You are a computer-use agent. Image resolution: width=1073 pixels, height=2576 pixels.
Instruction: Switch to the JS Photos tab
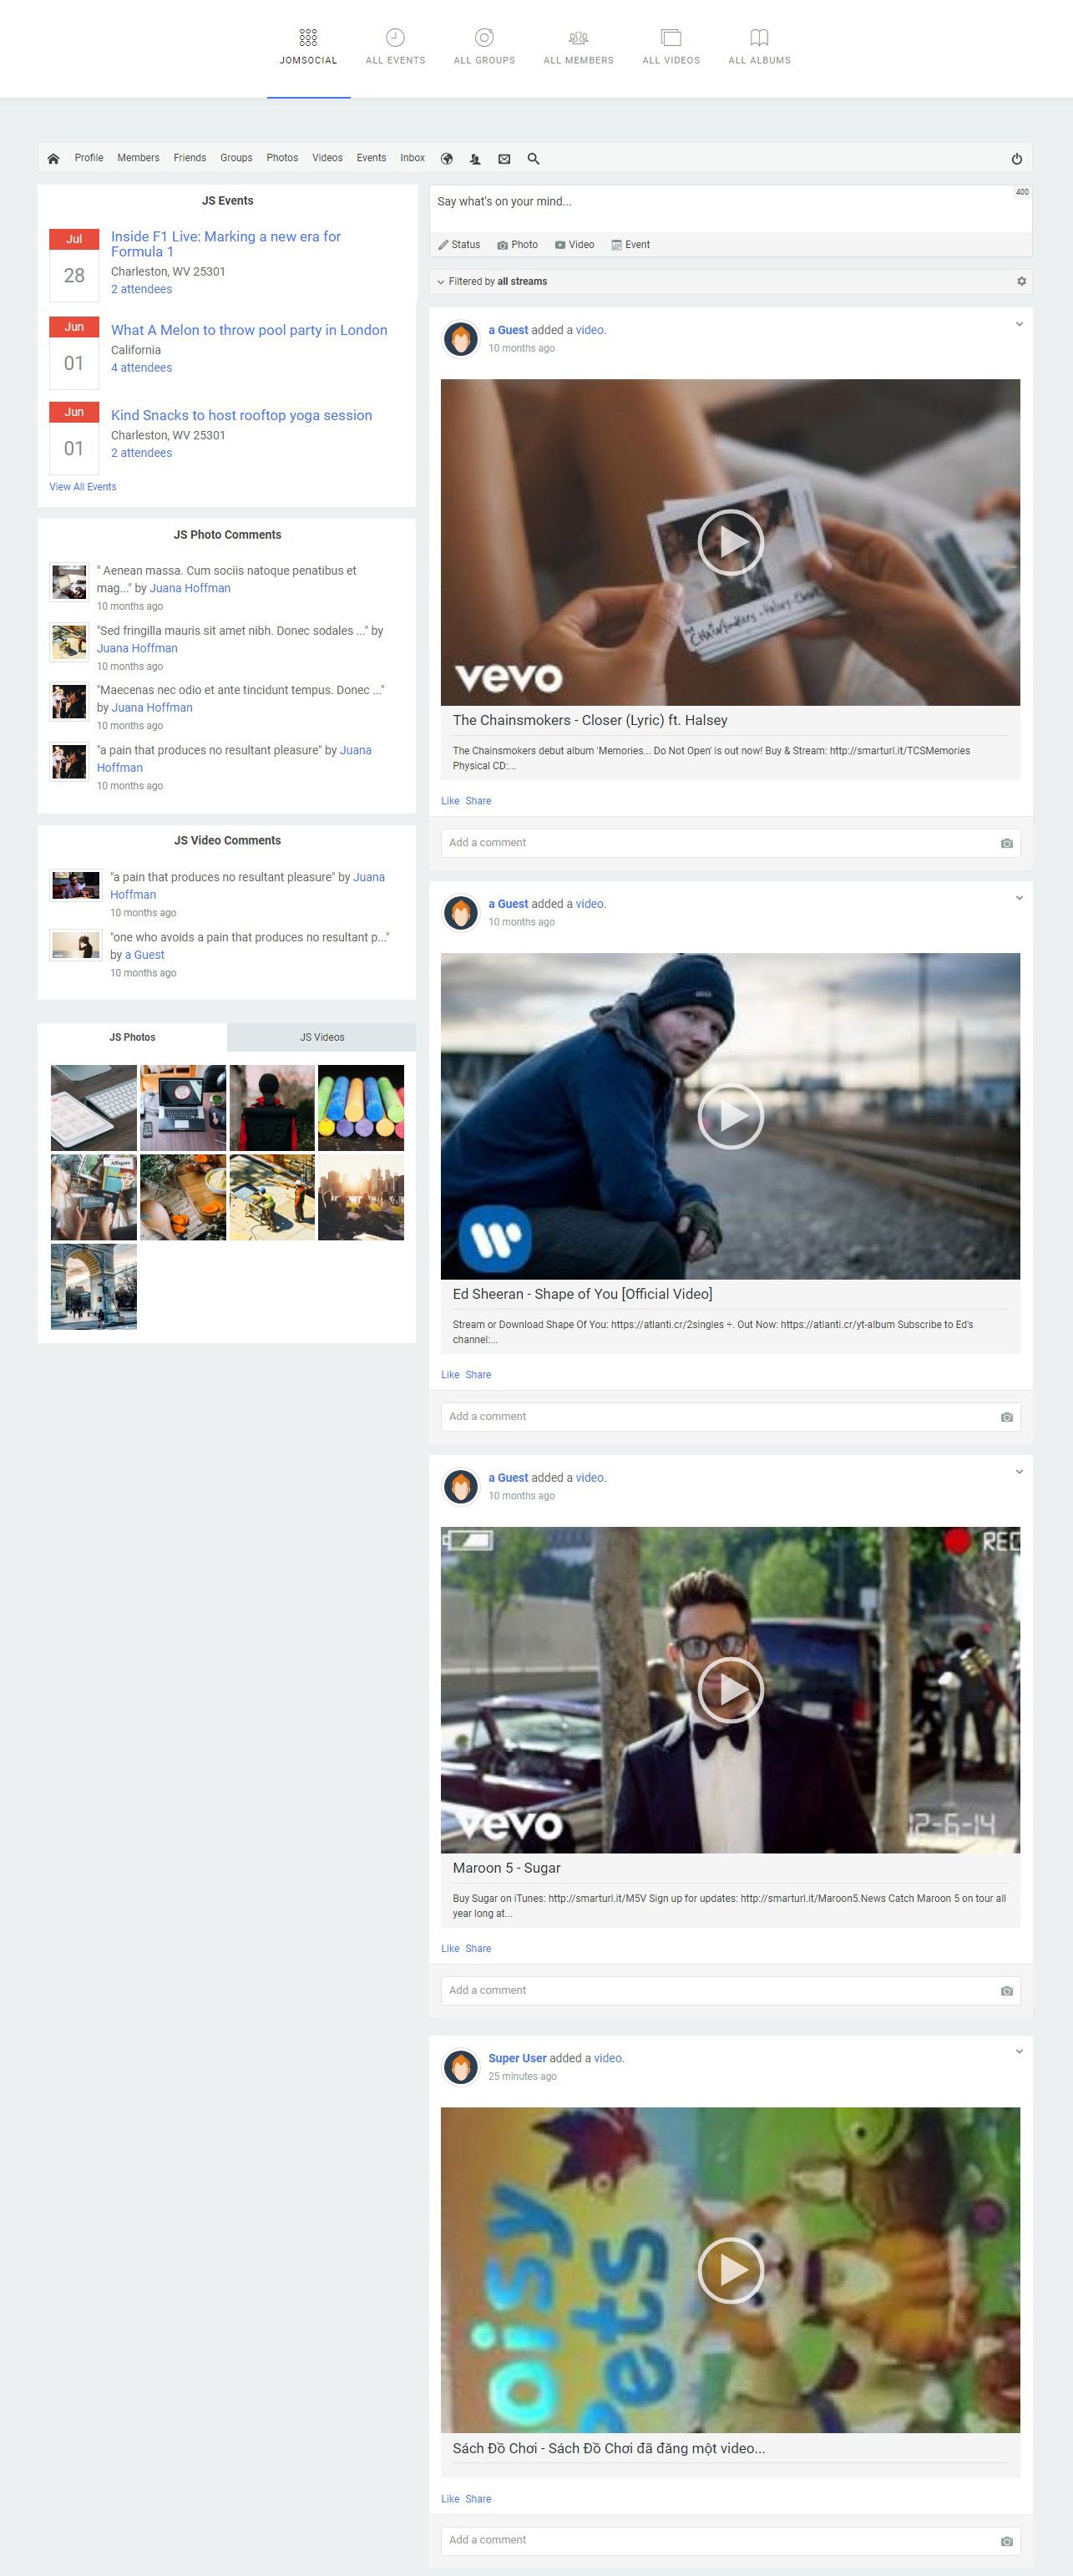coord(132,1037)
